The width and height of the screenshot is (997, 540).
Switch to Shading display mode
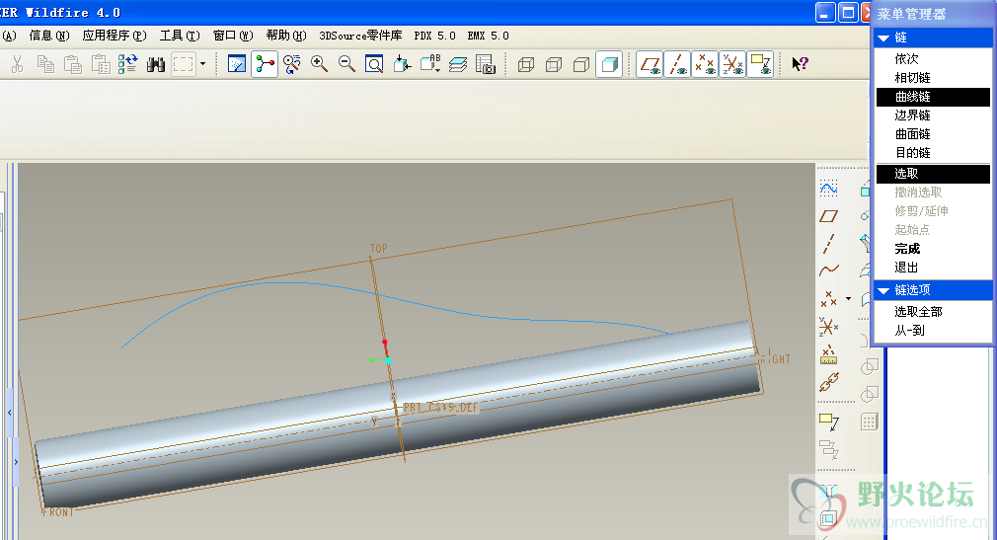609,64
